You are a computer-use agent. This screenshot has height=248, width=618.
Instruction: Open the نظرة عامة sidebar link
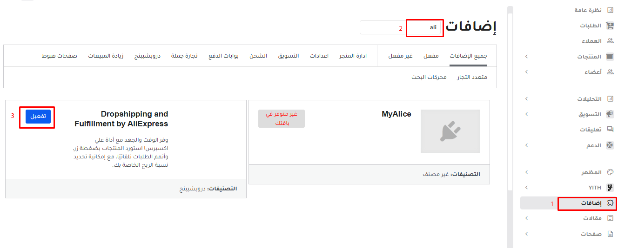pos(588,10)
